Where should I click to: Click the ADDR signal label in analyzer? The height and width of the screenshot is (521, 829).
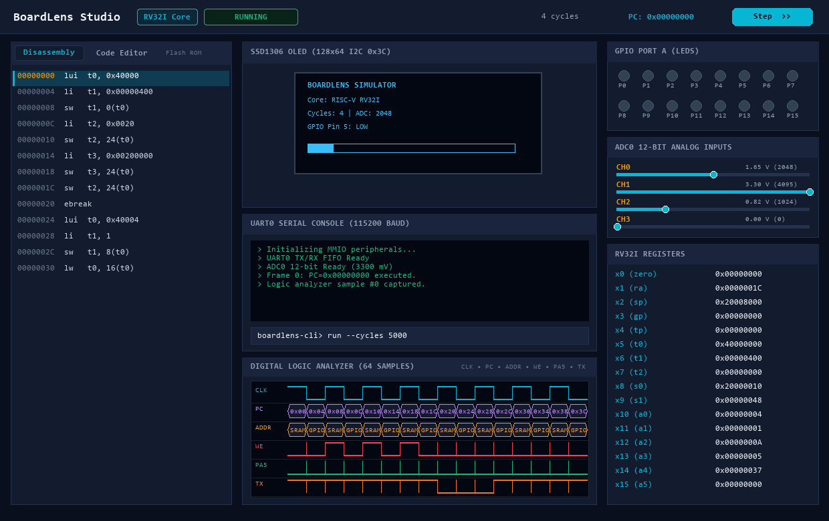coord(263,427)
